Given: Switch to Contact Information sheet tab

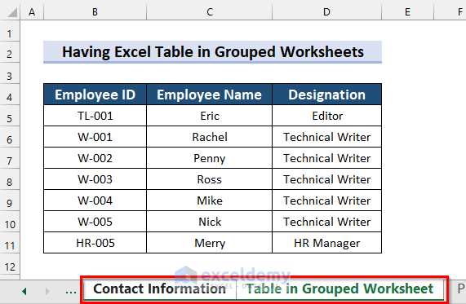Looking at the screenshot, I should point(160,289).
